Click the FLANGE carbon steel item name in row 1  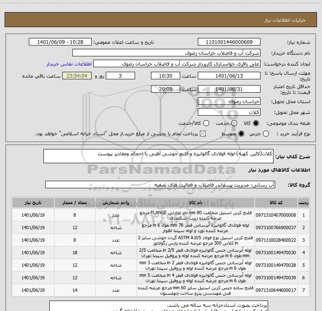click(x=196, y=215)
